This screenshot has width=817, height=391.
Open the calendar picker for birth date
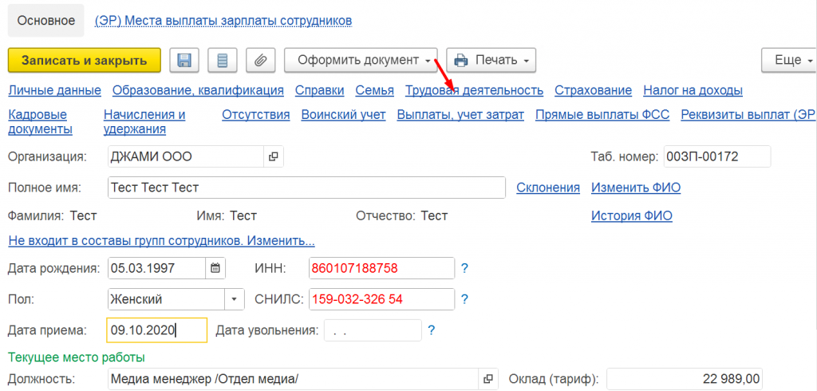tap(215, 269)
